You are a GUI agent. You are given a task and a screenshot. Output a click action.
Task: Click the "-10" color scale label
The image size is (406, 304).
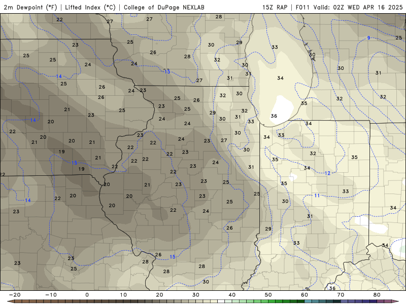click(x=51, y=295)
